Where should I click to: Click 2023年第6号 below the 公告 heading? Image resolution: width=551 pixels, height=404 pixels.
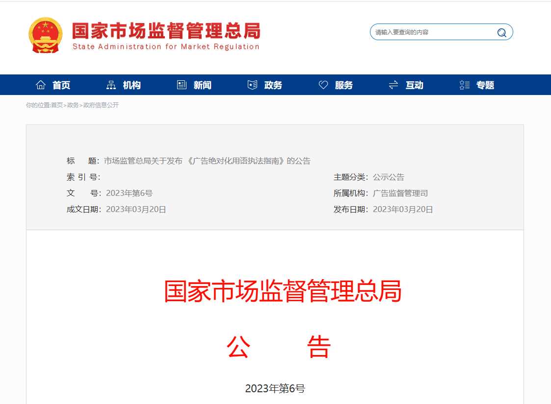pos(275,388)
